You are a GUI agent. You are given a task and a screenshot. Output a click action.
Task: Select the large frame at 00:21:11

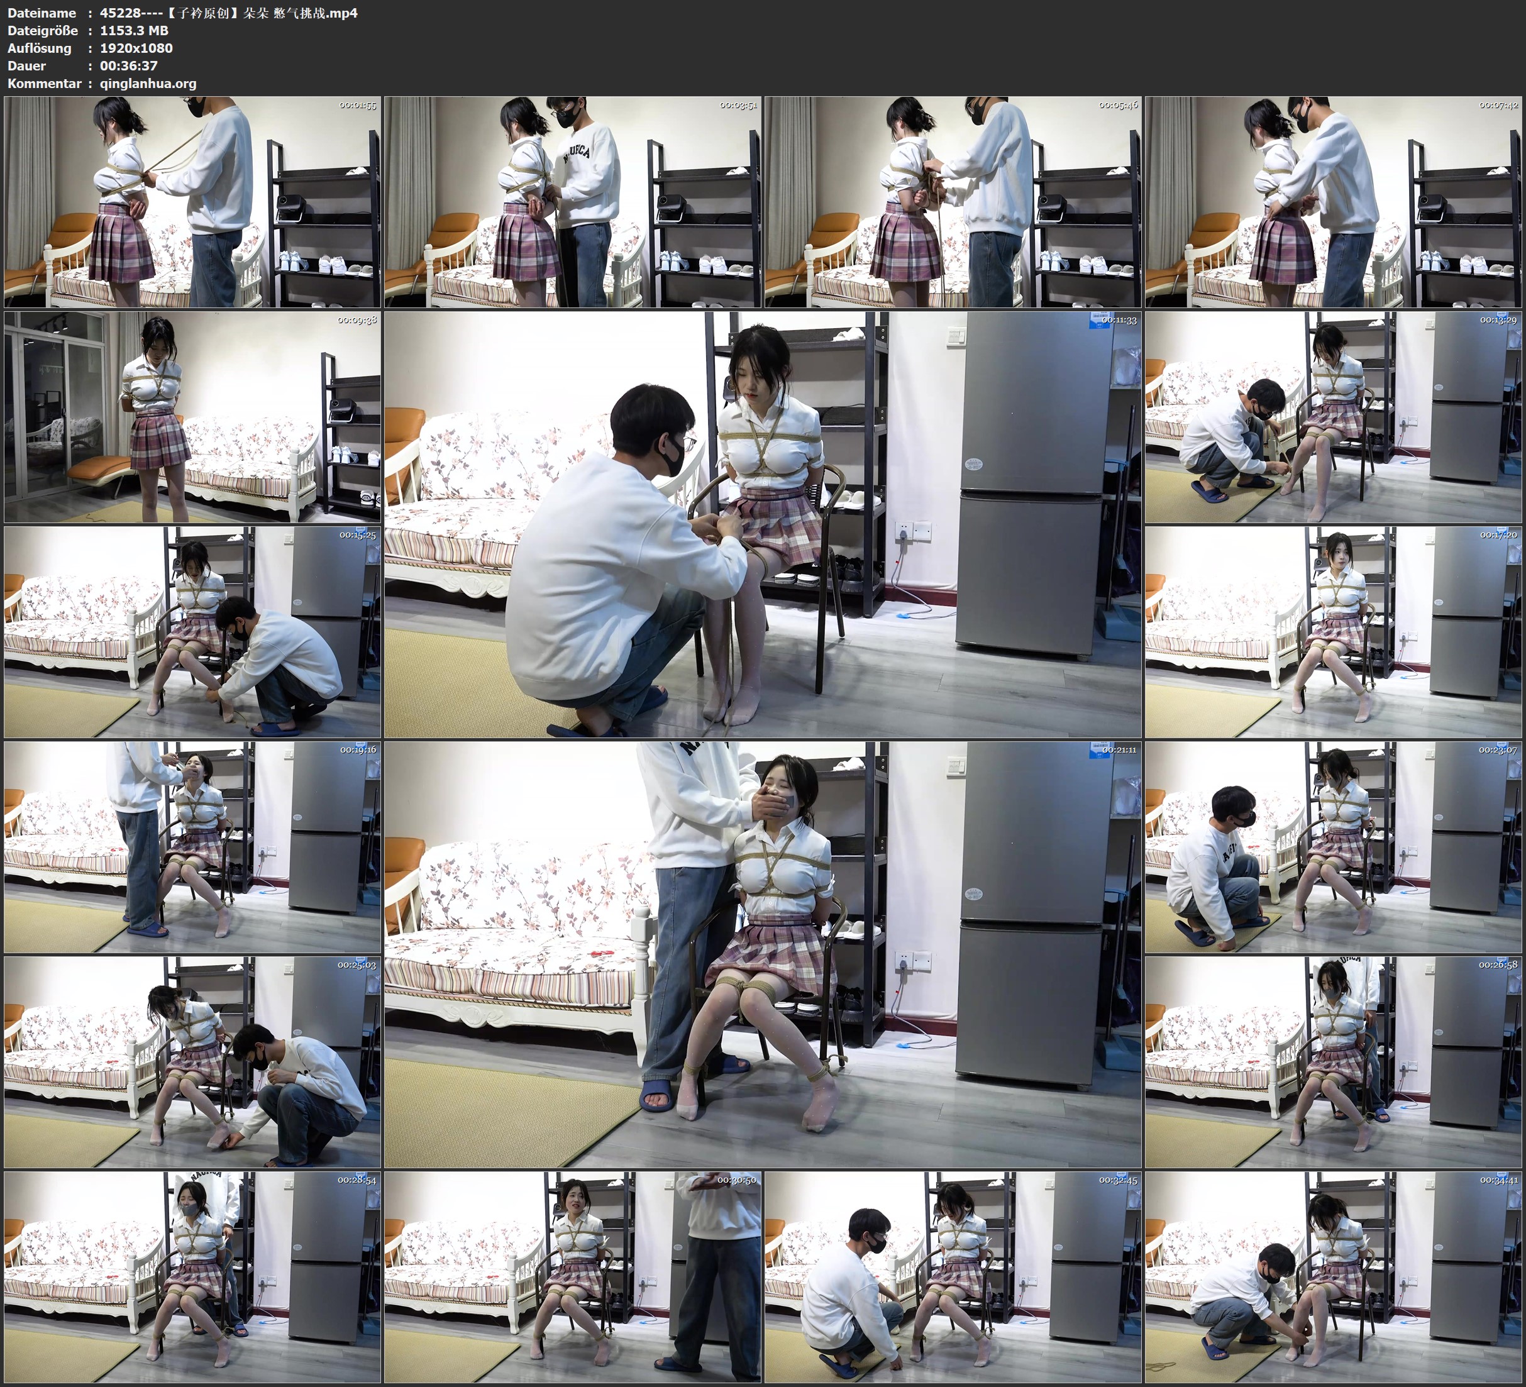[x=762, y=954]
